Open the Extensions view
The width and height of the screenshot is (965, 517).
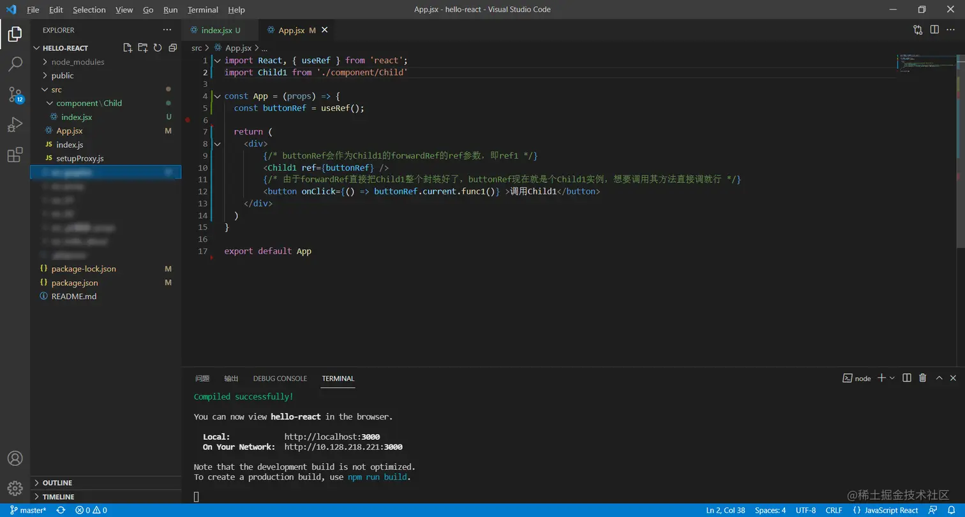15,155
